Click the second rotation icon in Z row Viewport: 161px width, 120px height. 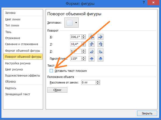click(x=101, y=51)
